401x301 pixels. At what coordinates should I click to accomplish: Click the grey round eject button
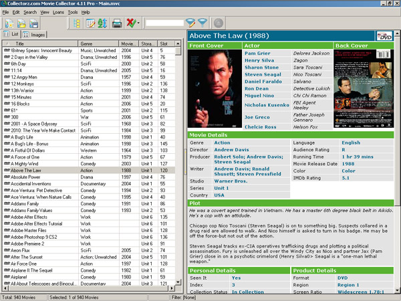click(219, 23)
